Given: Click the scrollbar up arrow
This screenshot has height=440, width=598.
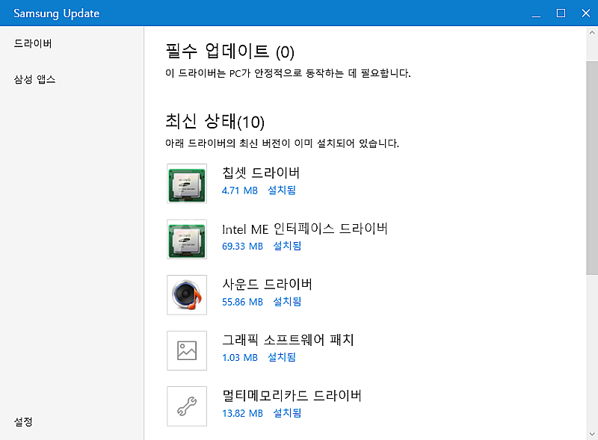Looking at the screenshot, I should tap(592, 33).
